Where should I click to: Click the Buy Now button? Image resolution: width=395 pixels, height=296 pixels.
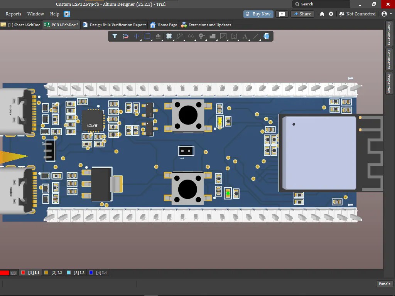click(258, 14)
